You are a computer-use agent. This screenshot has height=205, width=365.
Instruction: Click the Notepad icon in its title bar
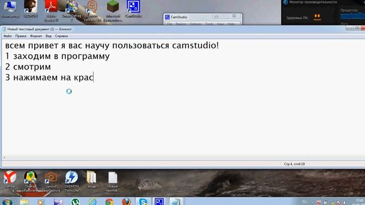(x=4, y=29)
